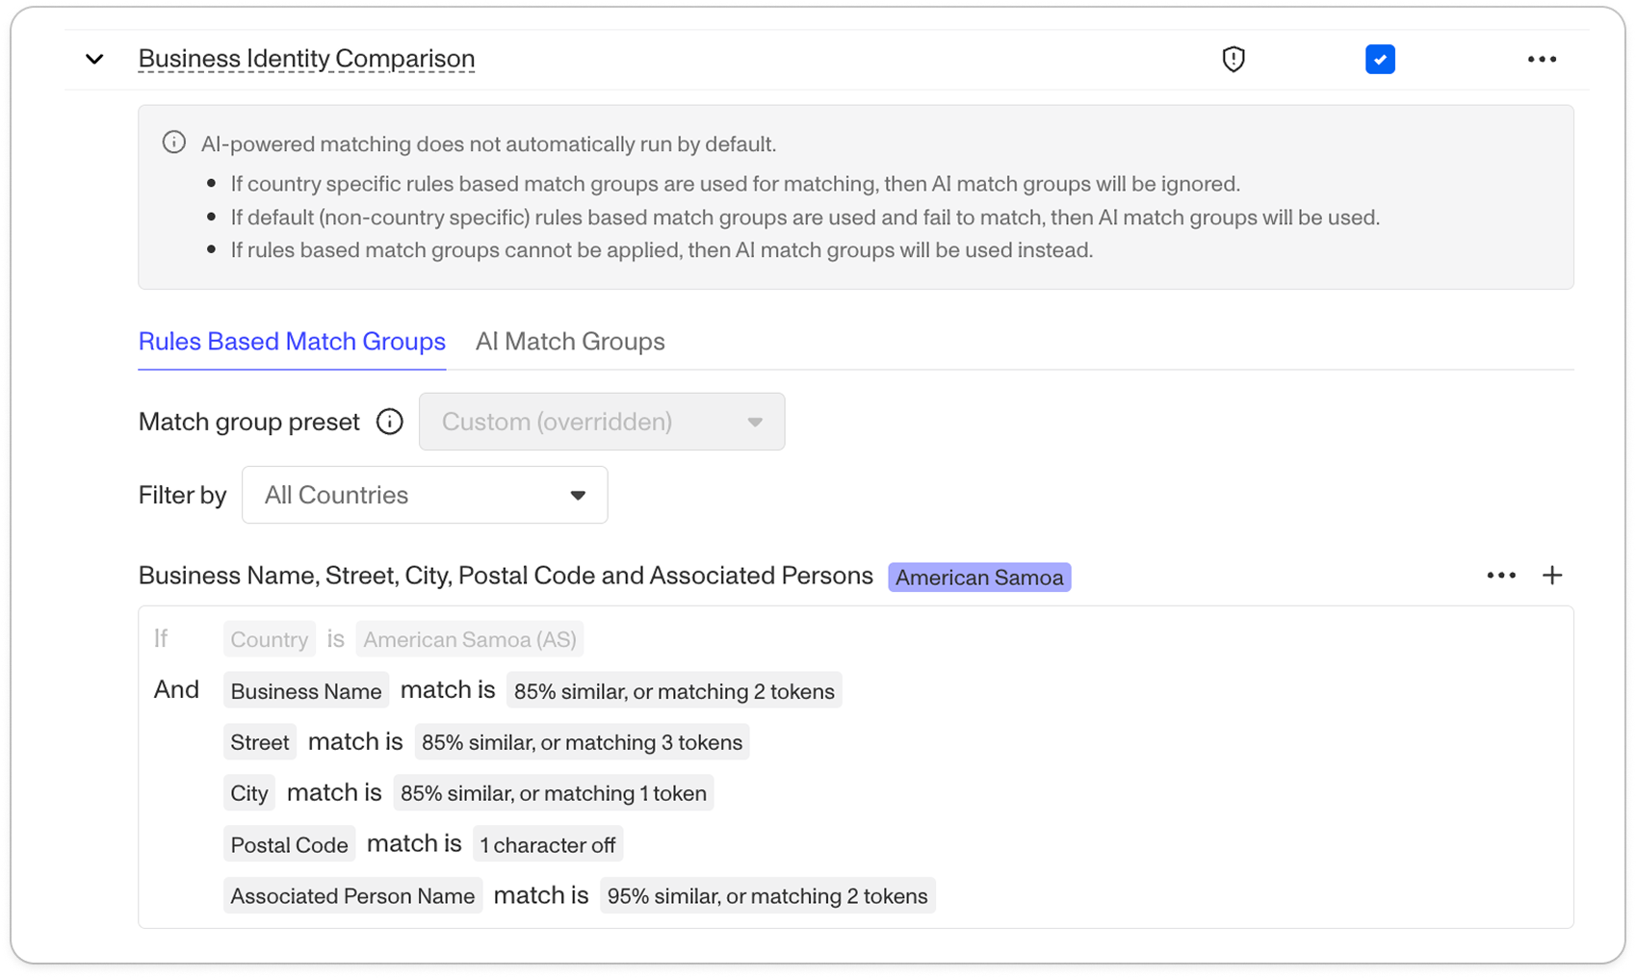Uncheck the Business Identity Comparison checkbox
This screenshot has width=1636, height=978.
(1380, 60)
